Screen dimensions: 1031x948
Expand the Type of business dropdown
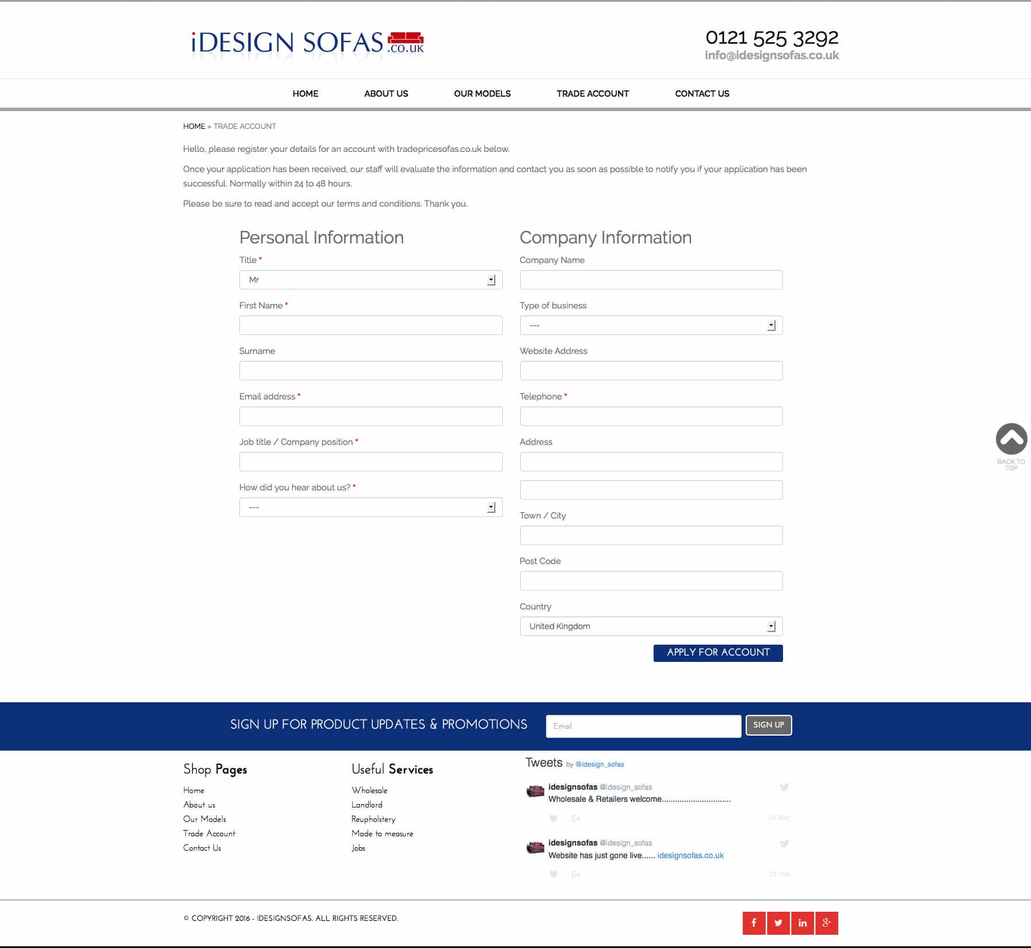tap(651, 325)
